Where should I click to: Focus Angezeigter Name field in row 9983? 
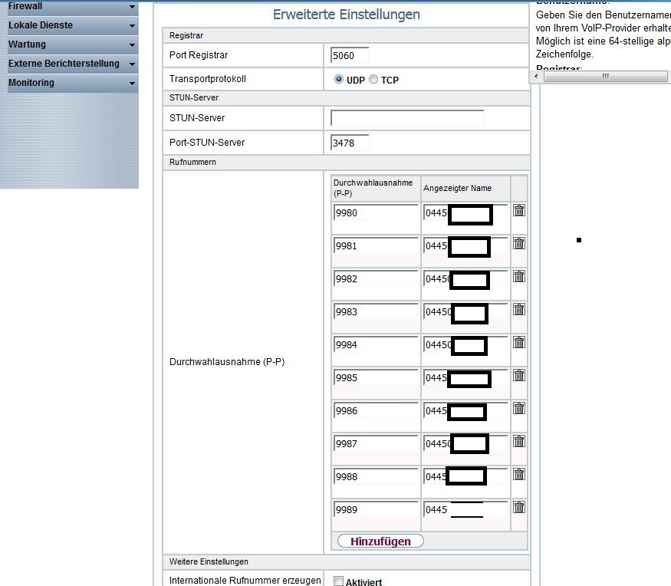coord(465,311)
